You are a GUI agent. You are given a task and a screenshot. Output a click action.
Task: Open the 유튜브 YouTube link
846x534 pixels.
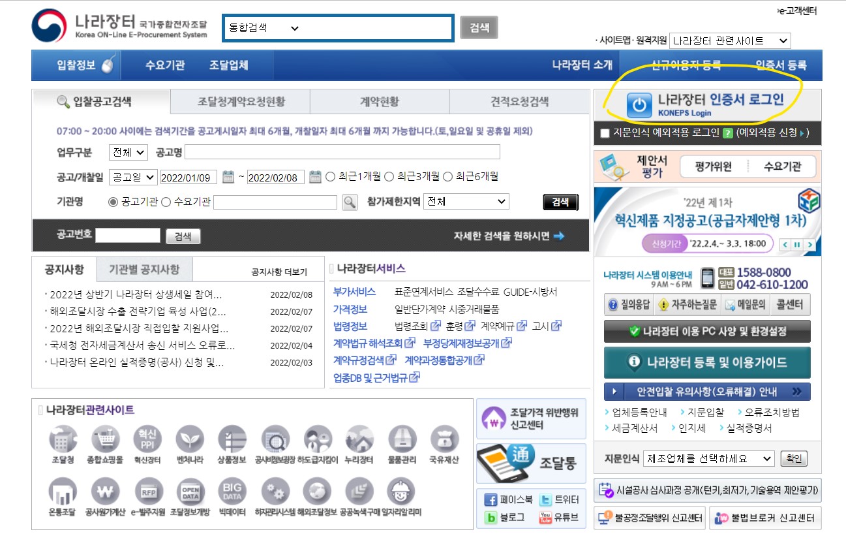point(559,518)
